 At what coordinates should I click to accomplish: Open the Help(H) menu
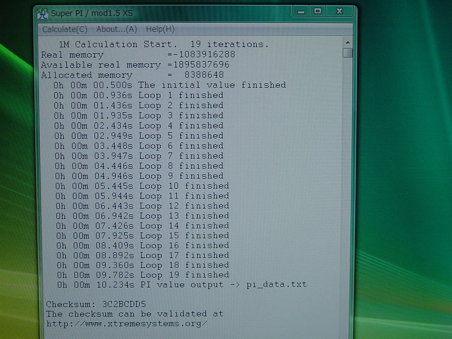(x=160, y=29)
